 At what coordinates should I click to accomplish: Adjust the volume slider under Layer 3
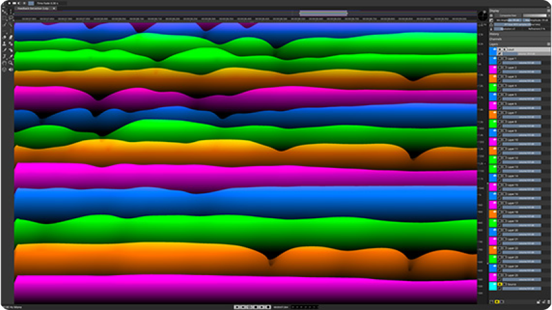click(522, 81)
